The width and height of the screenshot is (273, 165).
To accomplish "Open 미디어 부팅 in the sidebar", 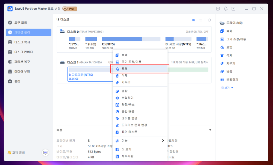I will pyautogui.click(x=19, y=71).
